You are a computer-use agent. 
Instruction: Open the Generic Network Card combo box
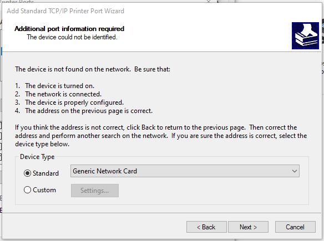[x=185, y=171]
